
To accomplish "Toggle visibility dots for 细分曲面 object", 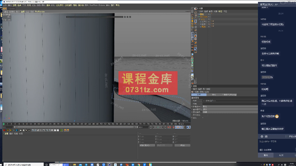I will tap(209, 17).
